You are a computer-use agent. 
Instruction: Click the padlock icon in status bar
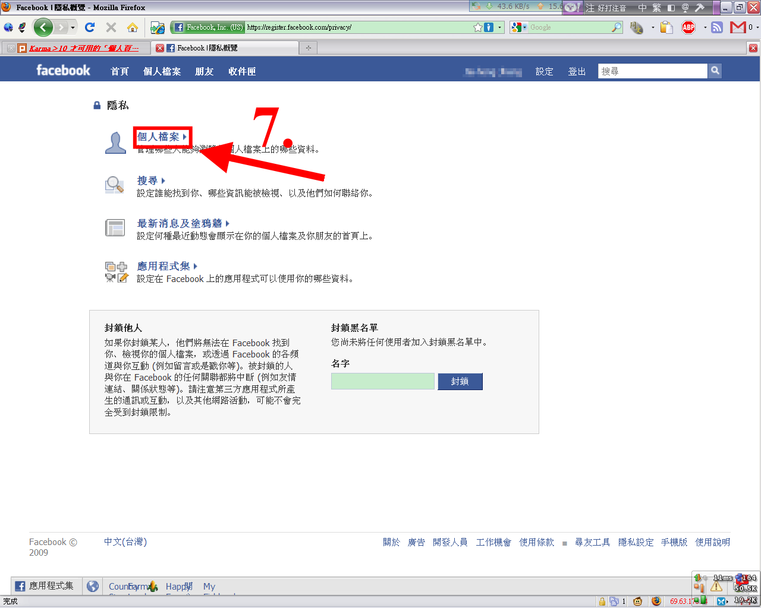[x=602, y=601]
